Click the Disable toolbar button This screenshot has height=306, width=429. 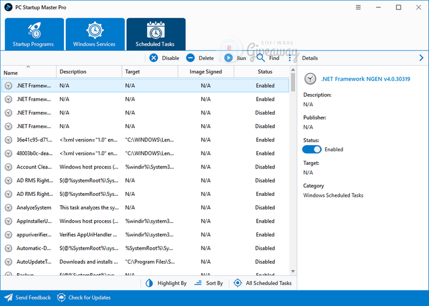click(x=164, y=58)
